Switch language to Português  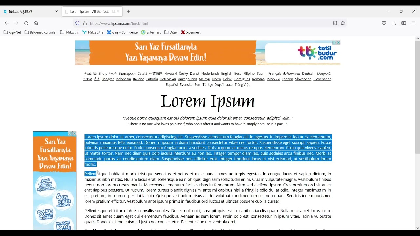(242, 79)
